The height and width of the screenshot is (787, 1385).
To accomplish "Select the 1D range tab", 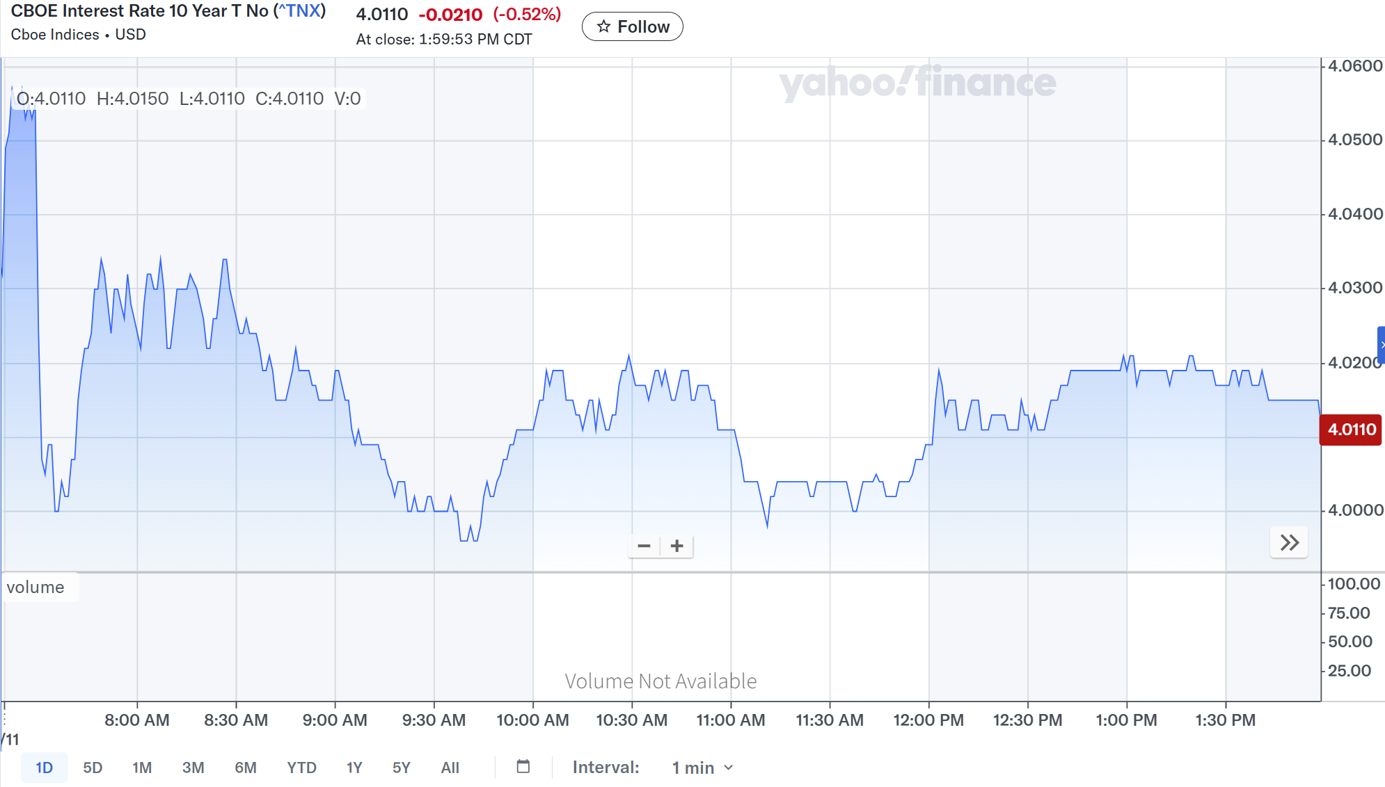I will tap(44, 768).
